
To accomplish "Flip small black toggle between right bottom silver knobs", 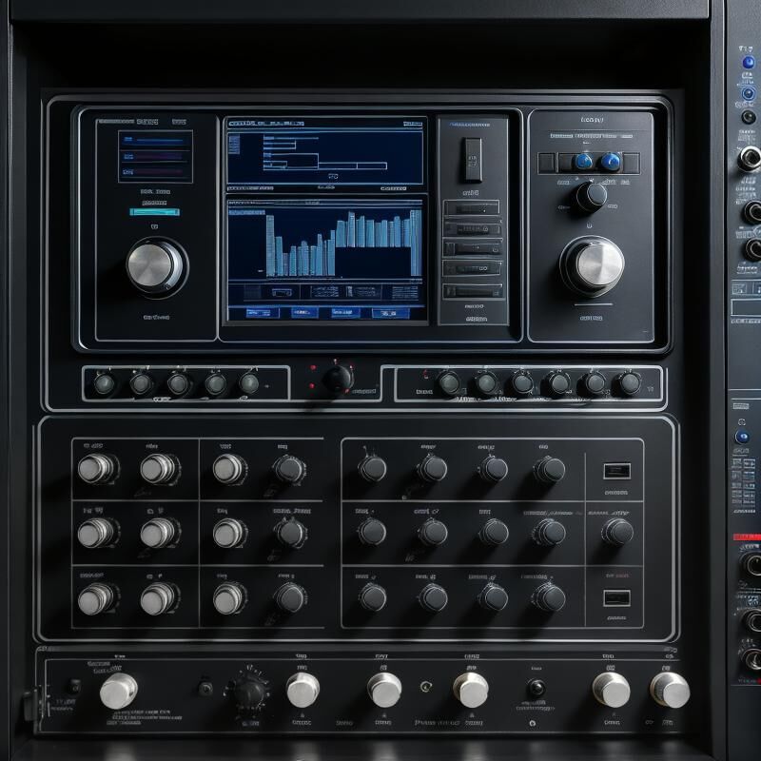I will tap(537, 688).
